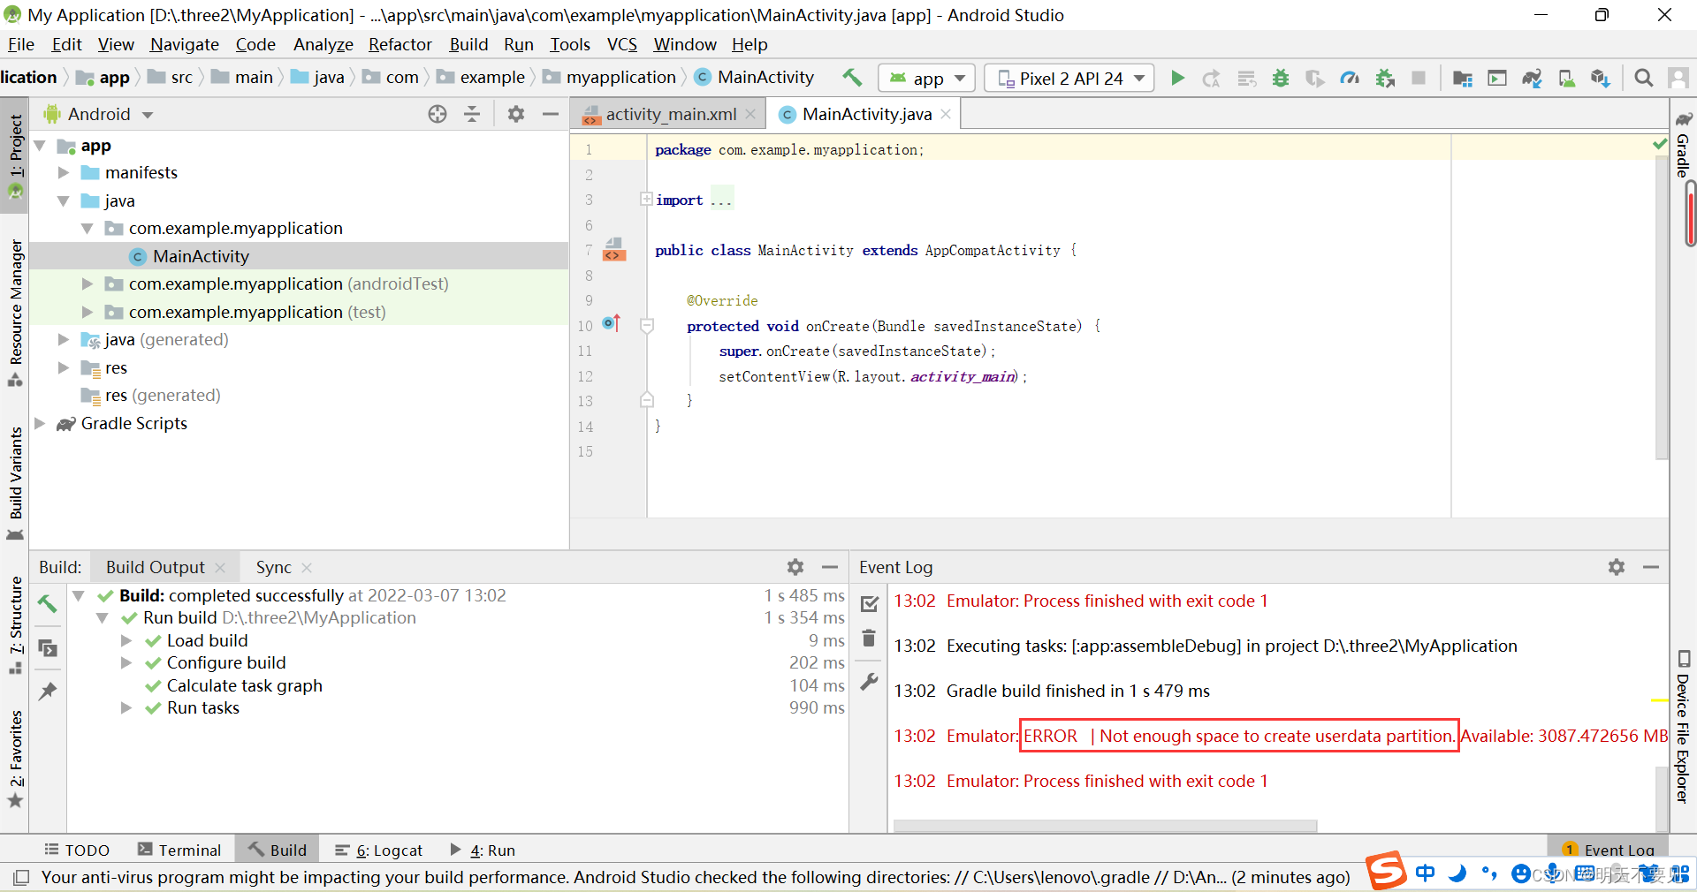This screenshot has height=892, width=1697.
Task: Open the Logcat tool window
Action: coord(379,850)
